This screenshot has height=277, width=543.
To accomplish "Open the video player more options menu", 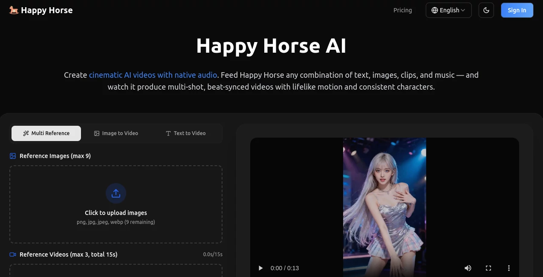I will click(509, 268).
